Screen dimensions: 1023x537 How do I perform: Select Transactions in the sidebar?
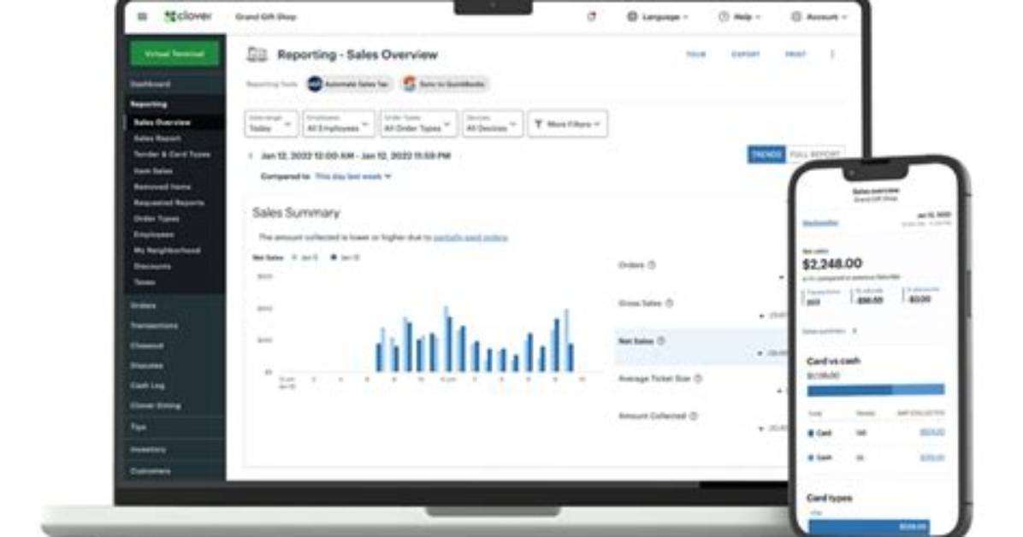coord(154,326)
